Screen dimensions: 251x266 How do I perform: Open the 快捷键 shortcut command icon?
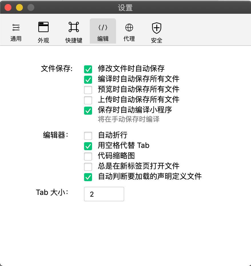point(74,27)
